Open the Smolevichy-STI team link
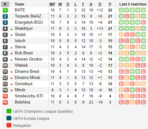 click(29, 96)
